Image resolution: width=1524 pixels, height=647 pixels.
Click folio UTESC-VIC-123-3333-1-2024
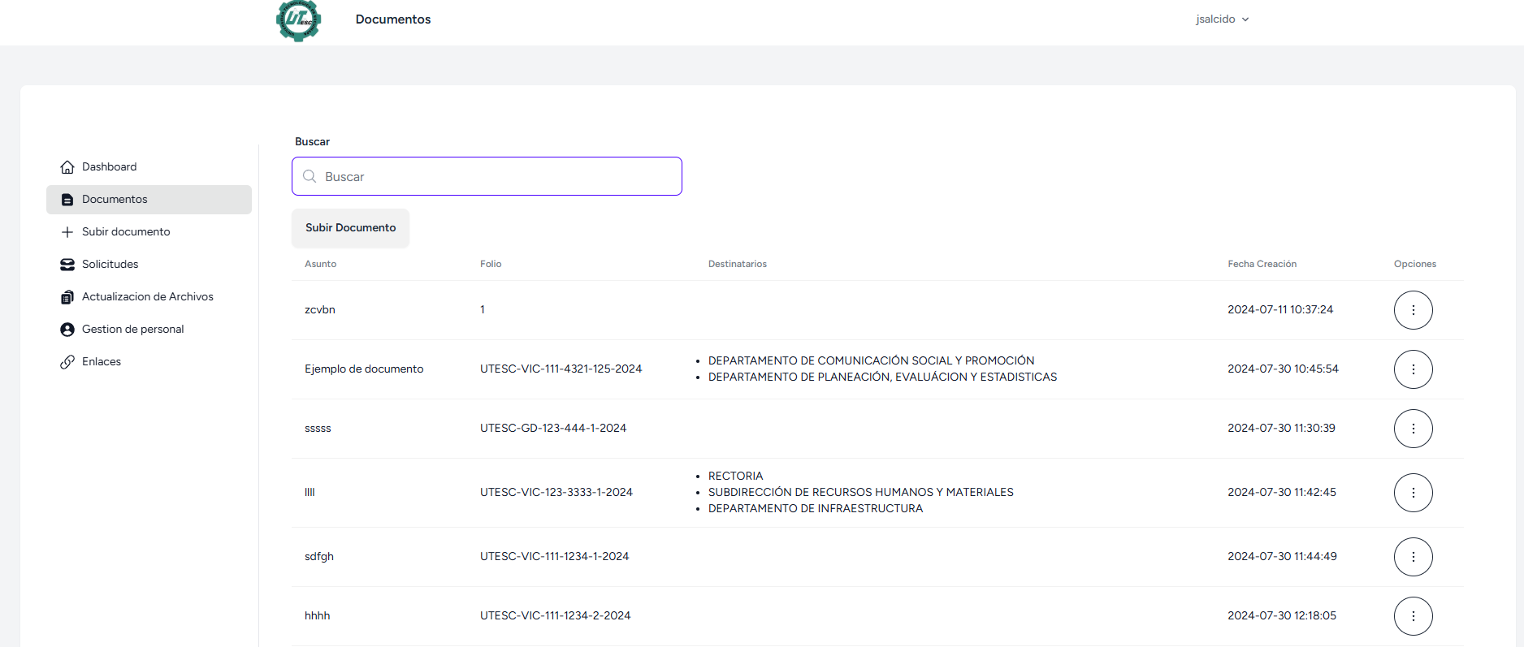click(556, 493)
